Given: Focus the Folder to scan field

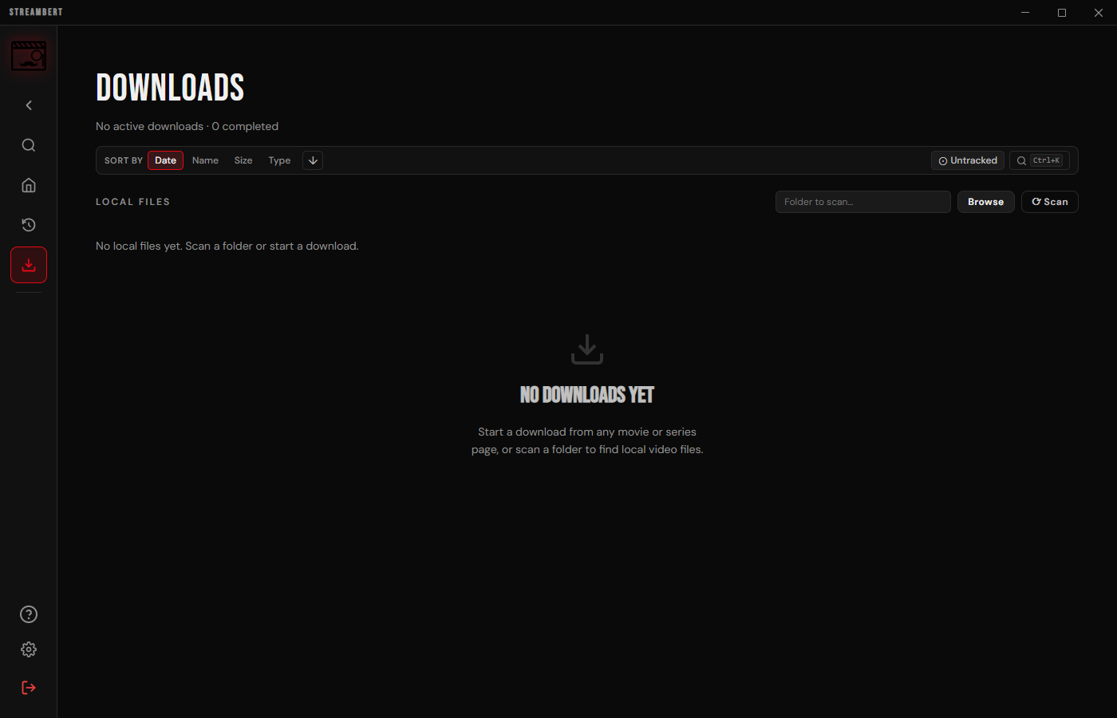Looking at the screenshot, I should [863, 202].
